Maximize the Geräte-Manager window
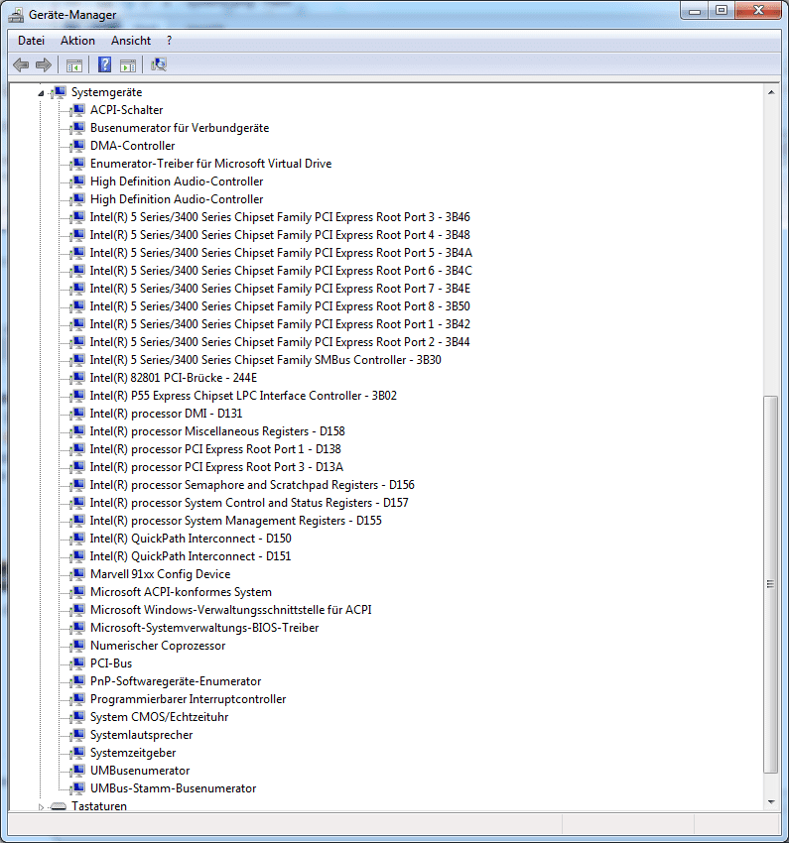Screen dimensions: 789x843 pos(722,11)
